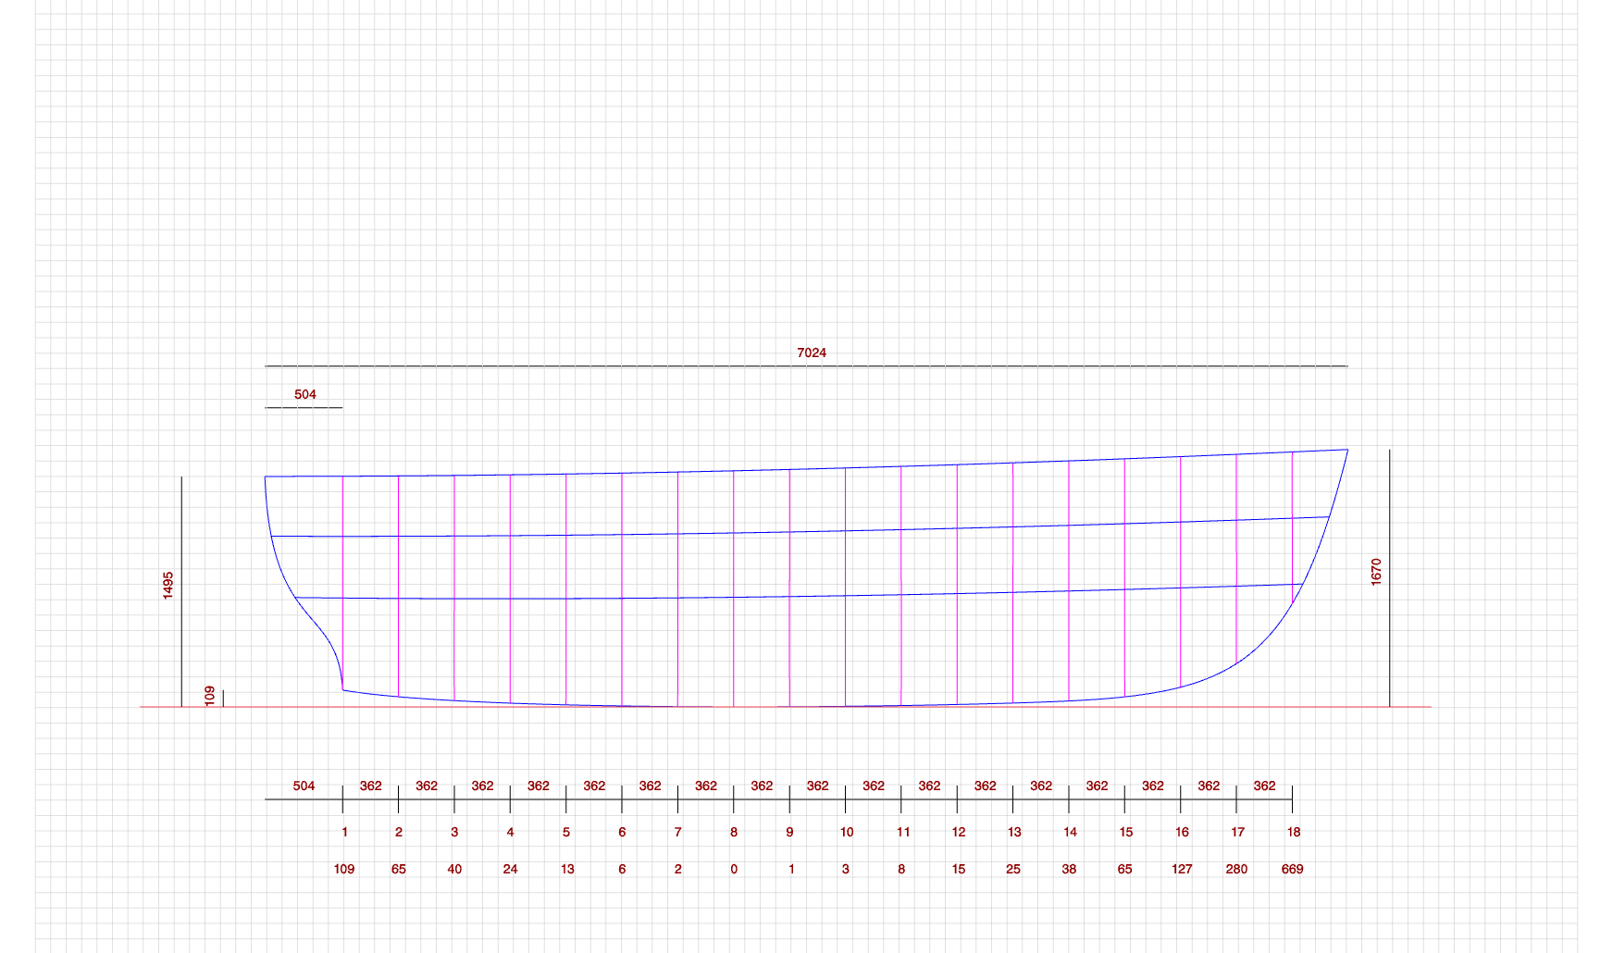The image size is (1613, 953).
Task: Click station number 7 label
Action: coord(677,832)
